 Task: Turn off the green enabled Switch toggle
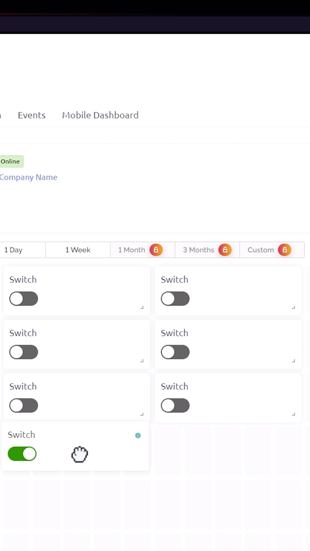tap(22, 454)
